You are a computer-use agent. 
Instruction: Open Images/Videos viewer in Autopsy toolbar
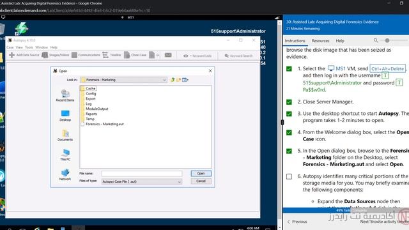(56, 55)
